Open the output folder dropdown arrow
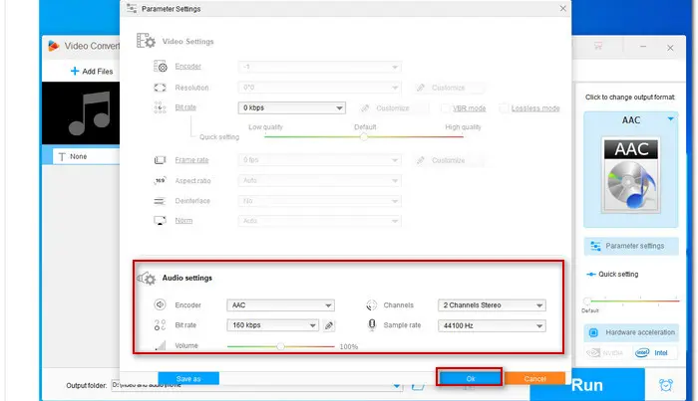 396,386
